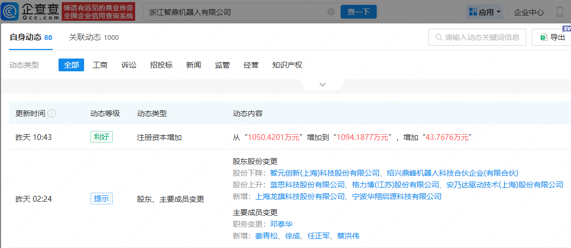This screenshot has width=571, height=248.
Task: Clear the search box text
Action: point(331,12)
